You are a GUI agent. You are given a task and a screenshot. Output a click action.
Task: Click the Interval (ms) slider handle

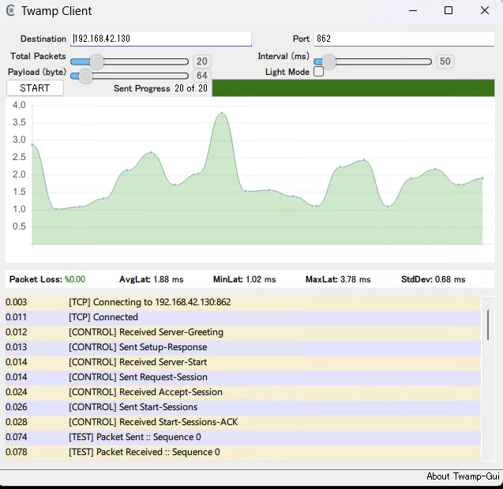point(328,62)
